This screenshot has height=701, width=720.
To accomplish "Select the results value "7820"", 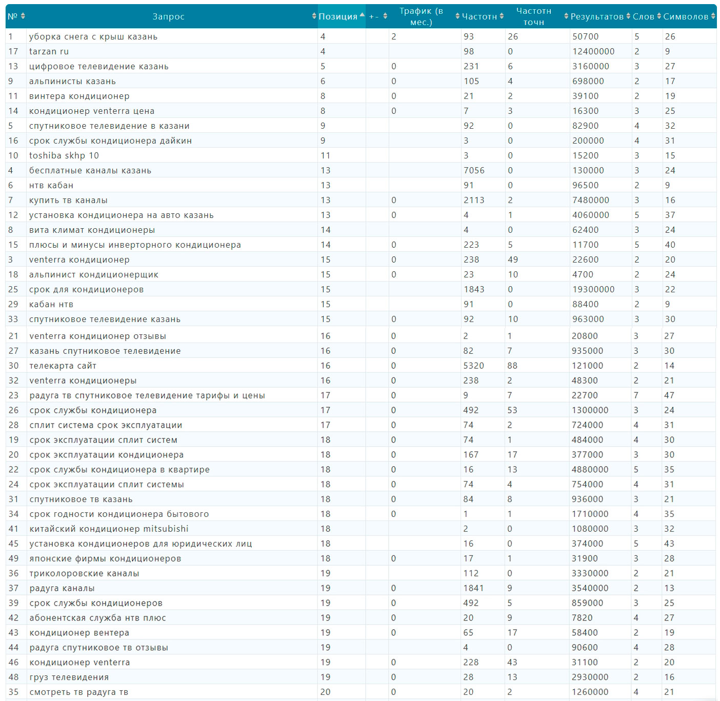I will 582,618.
